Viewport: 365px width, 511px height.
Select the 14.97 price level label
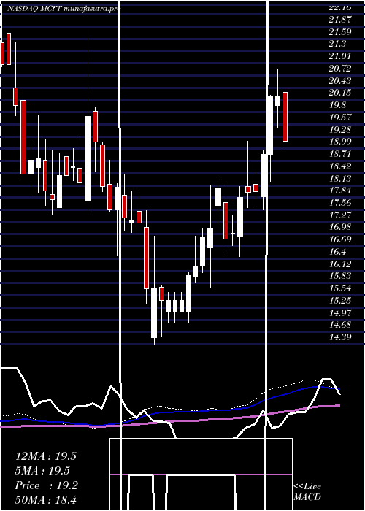pyautogui.click(x=340, y=313)
